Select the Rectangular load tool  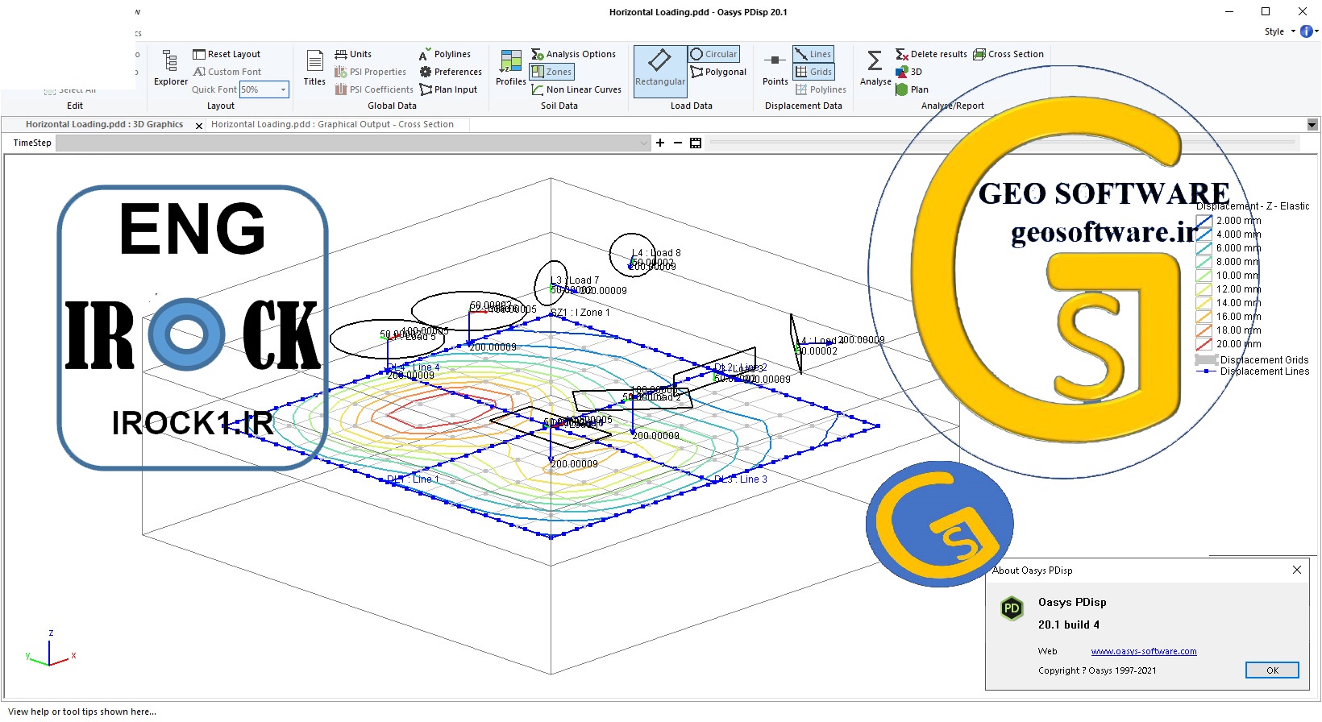tap(659, 68)
